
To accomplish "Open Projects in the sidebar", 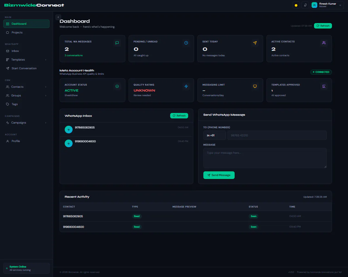I will coord(26,32).
